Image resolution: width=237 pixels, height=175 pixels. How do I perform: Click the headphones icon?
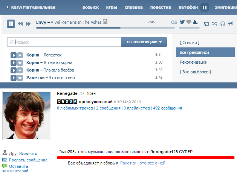222,24
